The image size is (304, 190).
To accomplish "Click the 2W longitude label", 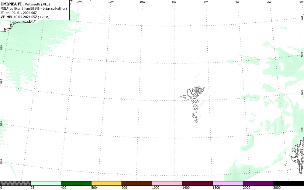I will tap(269, 2).
